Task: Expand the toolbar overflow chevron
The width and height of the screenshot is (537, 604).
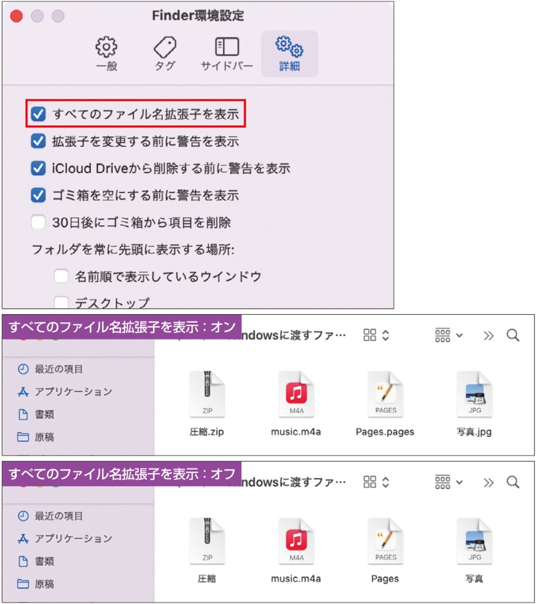Action: tap(488, 336)
